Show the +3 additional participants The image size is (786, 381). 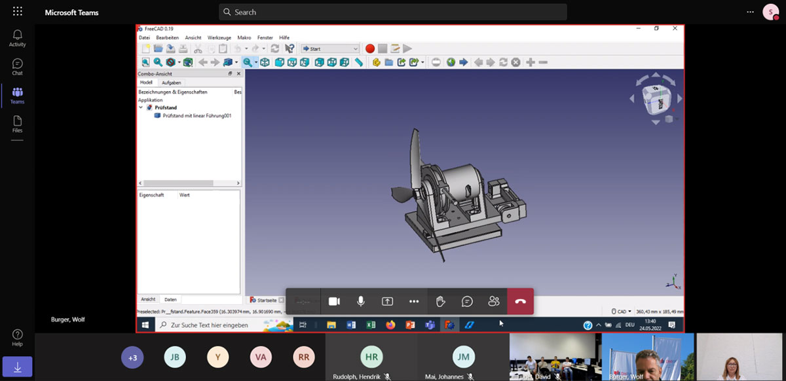click(x=132, y=357)
